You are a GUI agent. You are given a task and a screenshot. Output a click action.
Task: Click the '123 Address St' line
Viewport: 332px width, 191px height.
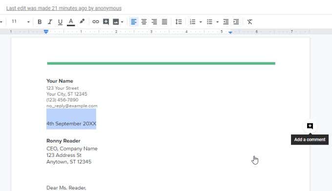[x=64, y=155]
